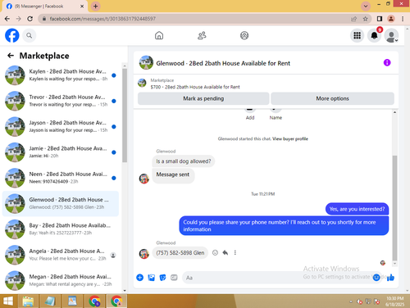Open Facebook search magnifier
410x308 pixels.
[30, 35]
